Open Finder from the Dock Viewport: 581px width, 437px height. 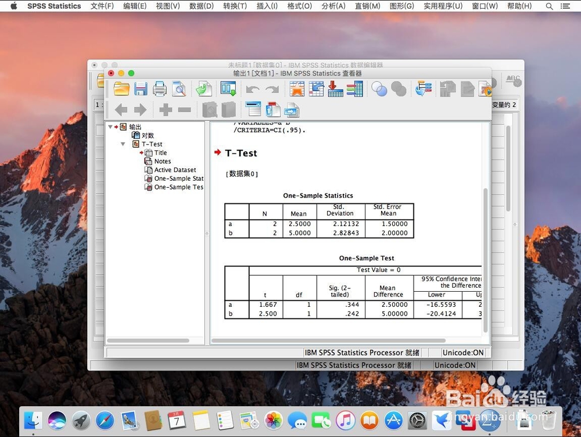pos(33,421)
